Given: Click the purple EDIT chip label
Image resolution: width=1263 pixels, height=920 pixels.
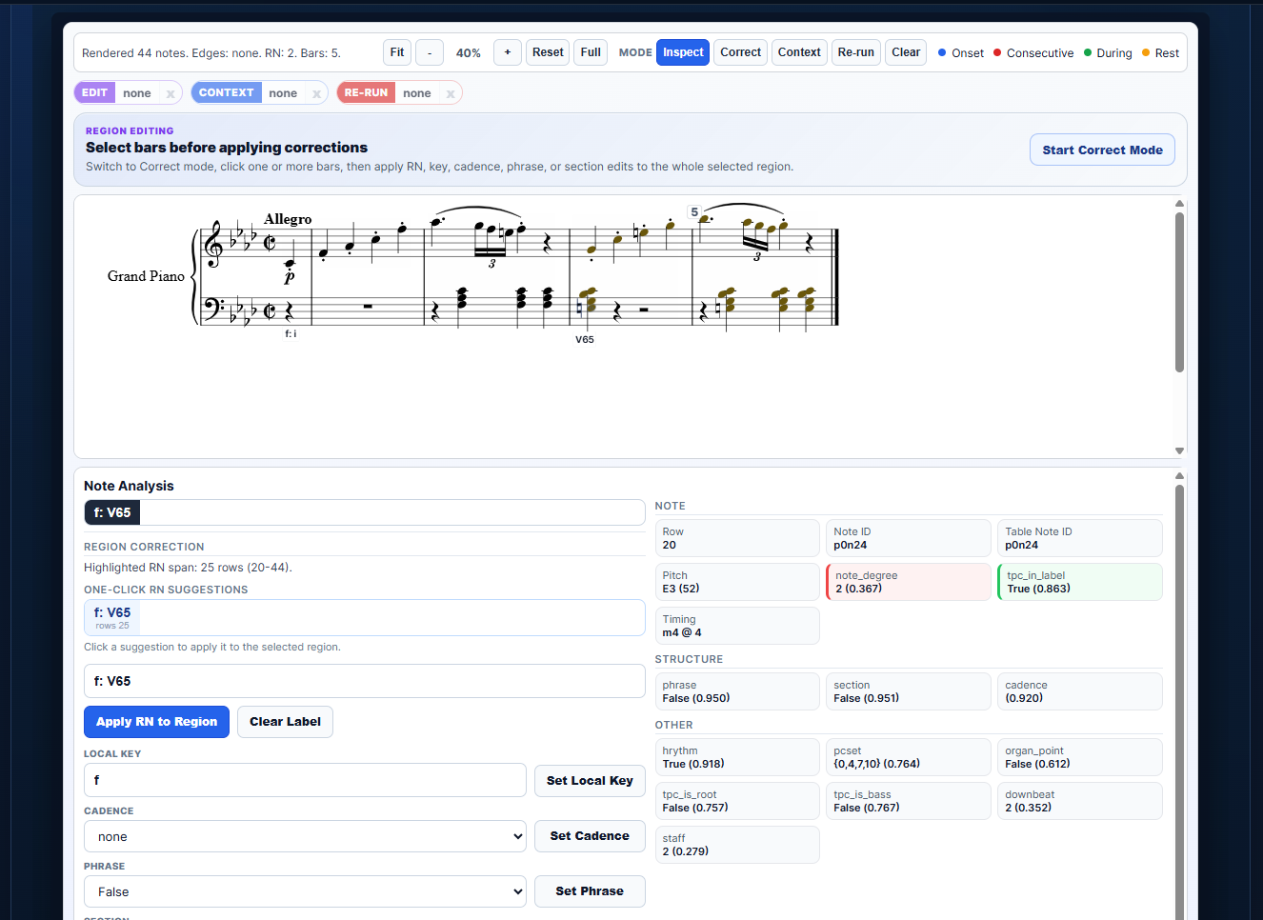Looking at the screenshot, I should (94, 92).
